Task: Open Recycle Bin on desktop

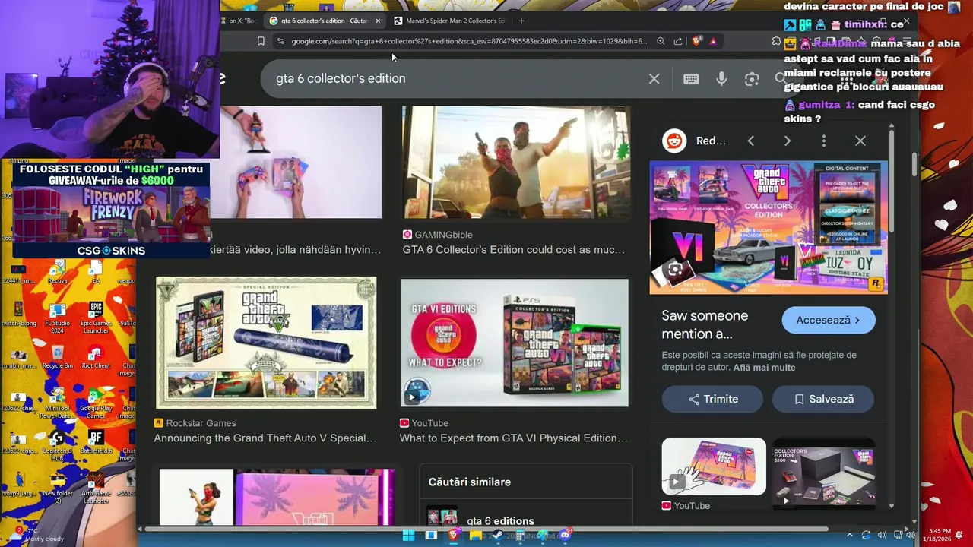Action: 58,357
